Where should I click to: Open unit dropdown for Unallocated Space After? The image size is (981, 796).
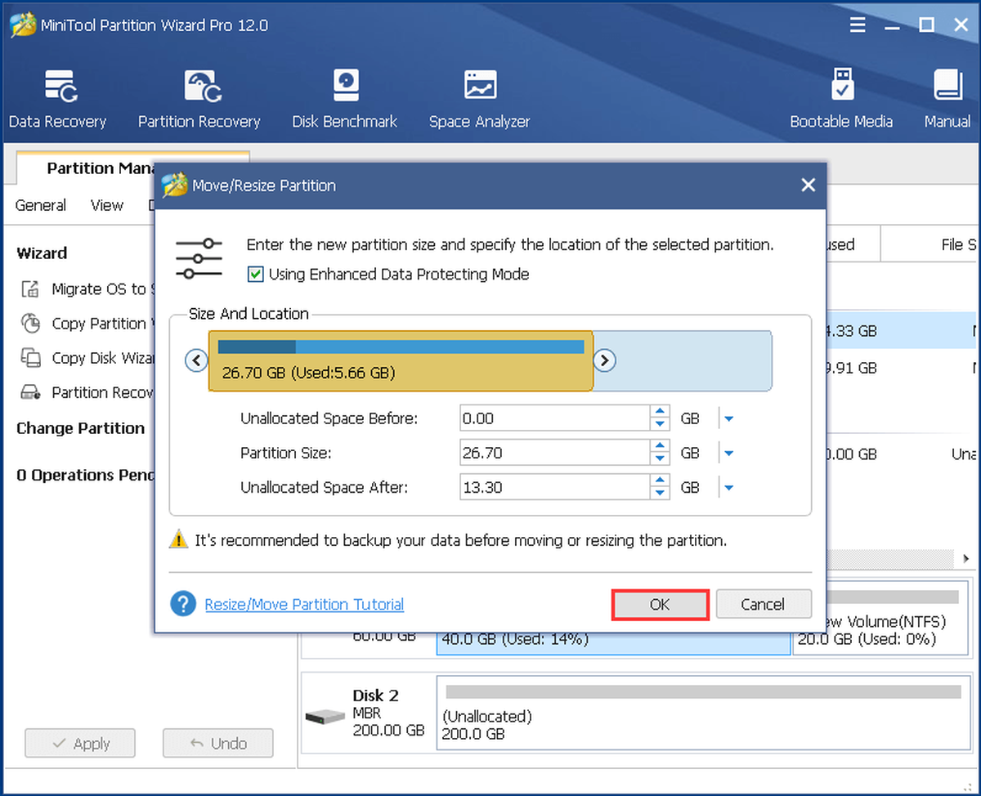[729, 487]
